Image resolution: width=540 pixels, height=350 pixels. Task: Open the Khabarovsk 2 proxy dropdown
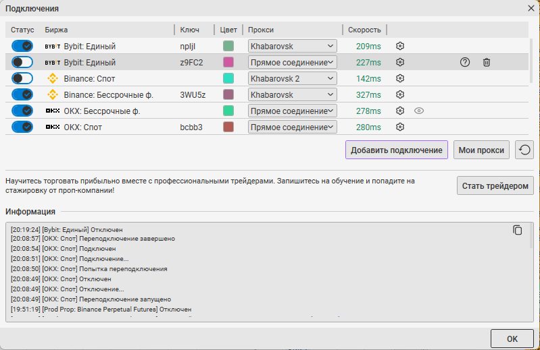tap(292, 78)
